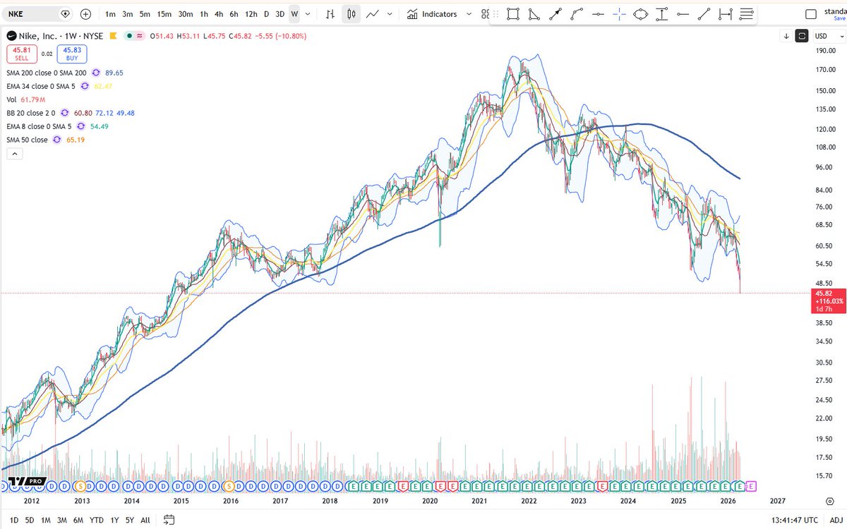Image resolution: width=847 pixels, height=529 pixels.
Task: Click the Save layout link
Action: click(x=839, y=18)
